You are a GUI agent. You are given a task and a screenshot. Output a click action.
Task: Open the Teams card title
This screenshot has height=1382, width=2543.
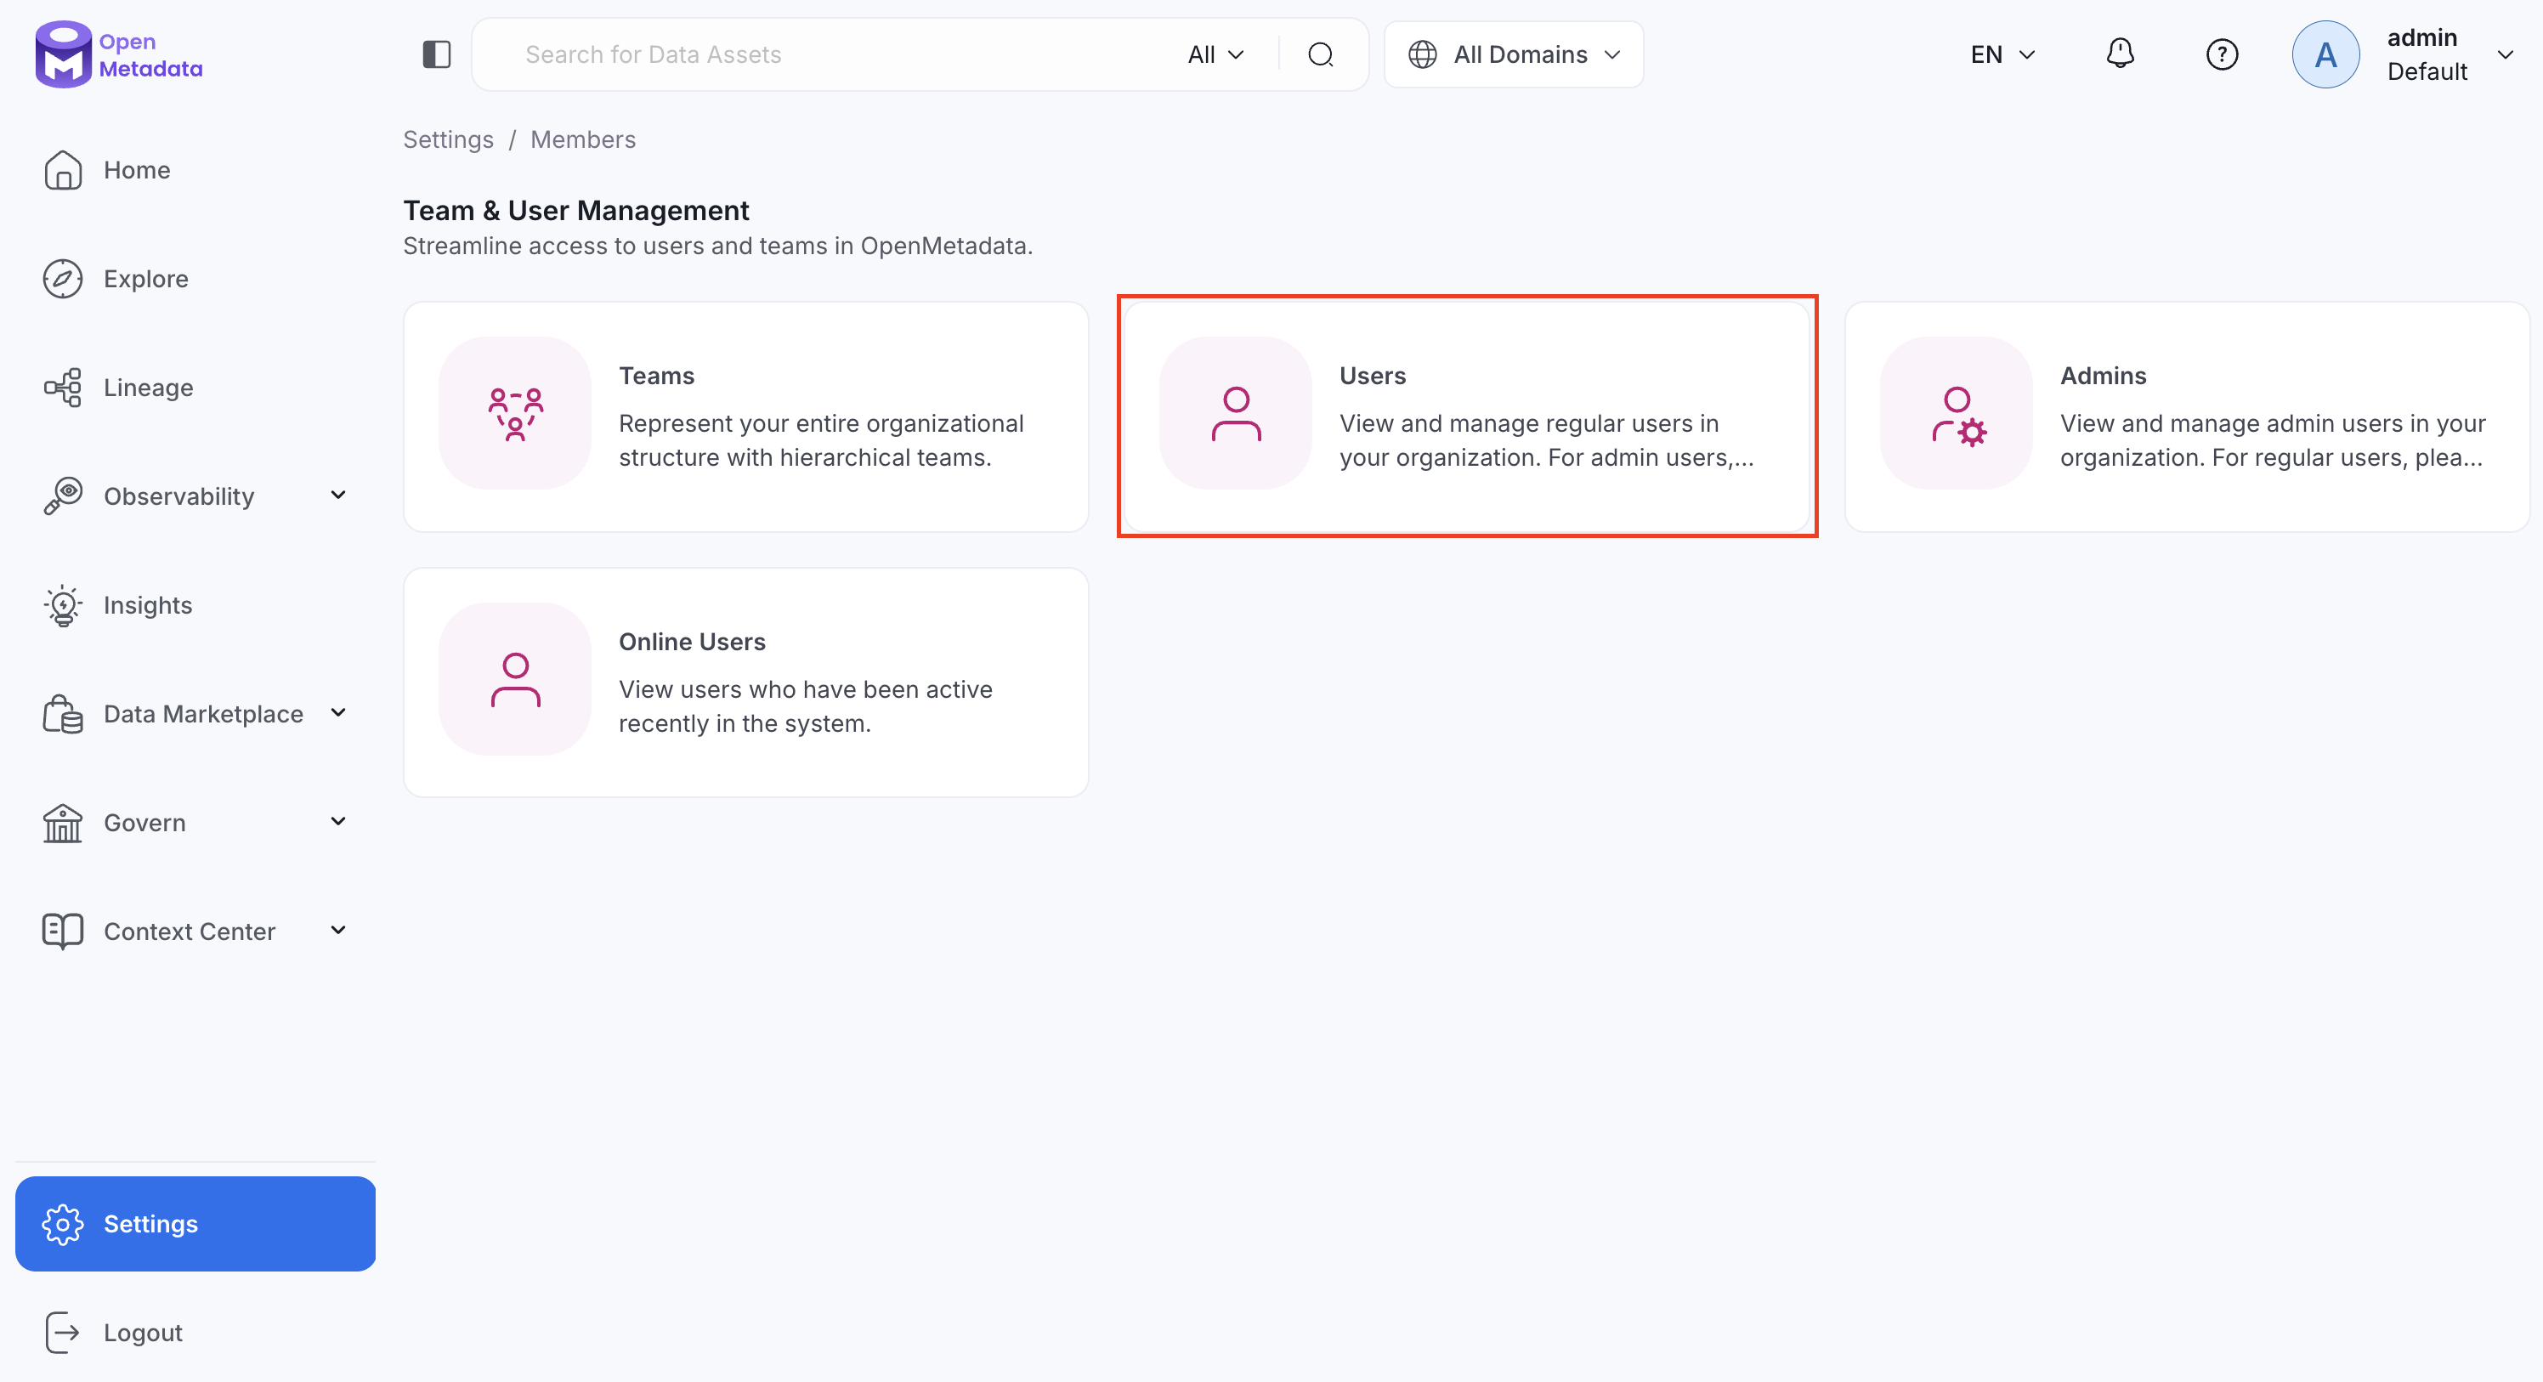[x=656, y=377]
